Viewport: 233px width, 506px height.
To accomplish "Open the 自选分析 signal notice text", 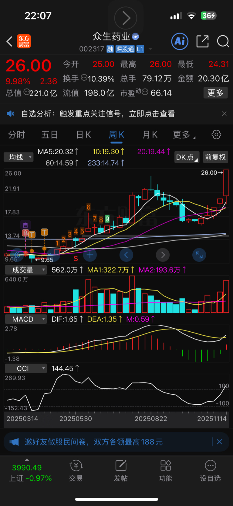I will 98,114.
